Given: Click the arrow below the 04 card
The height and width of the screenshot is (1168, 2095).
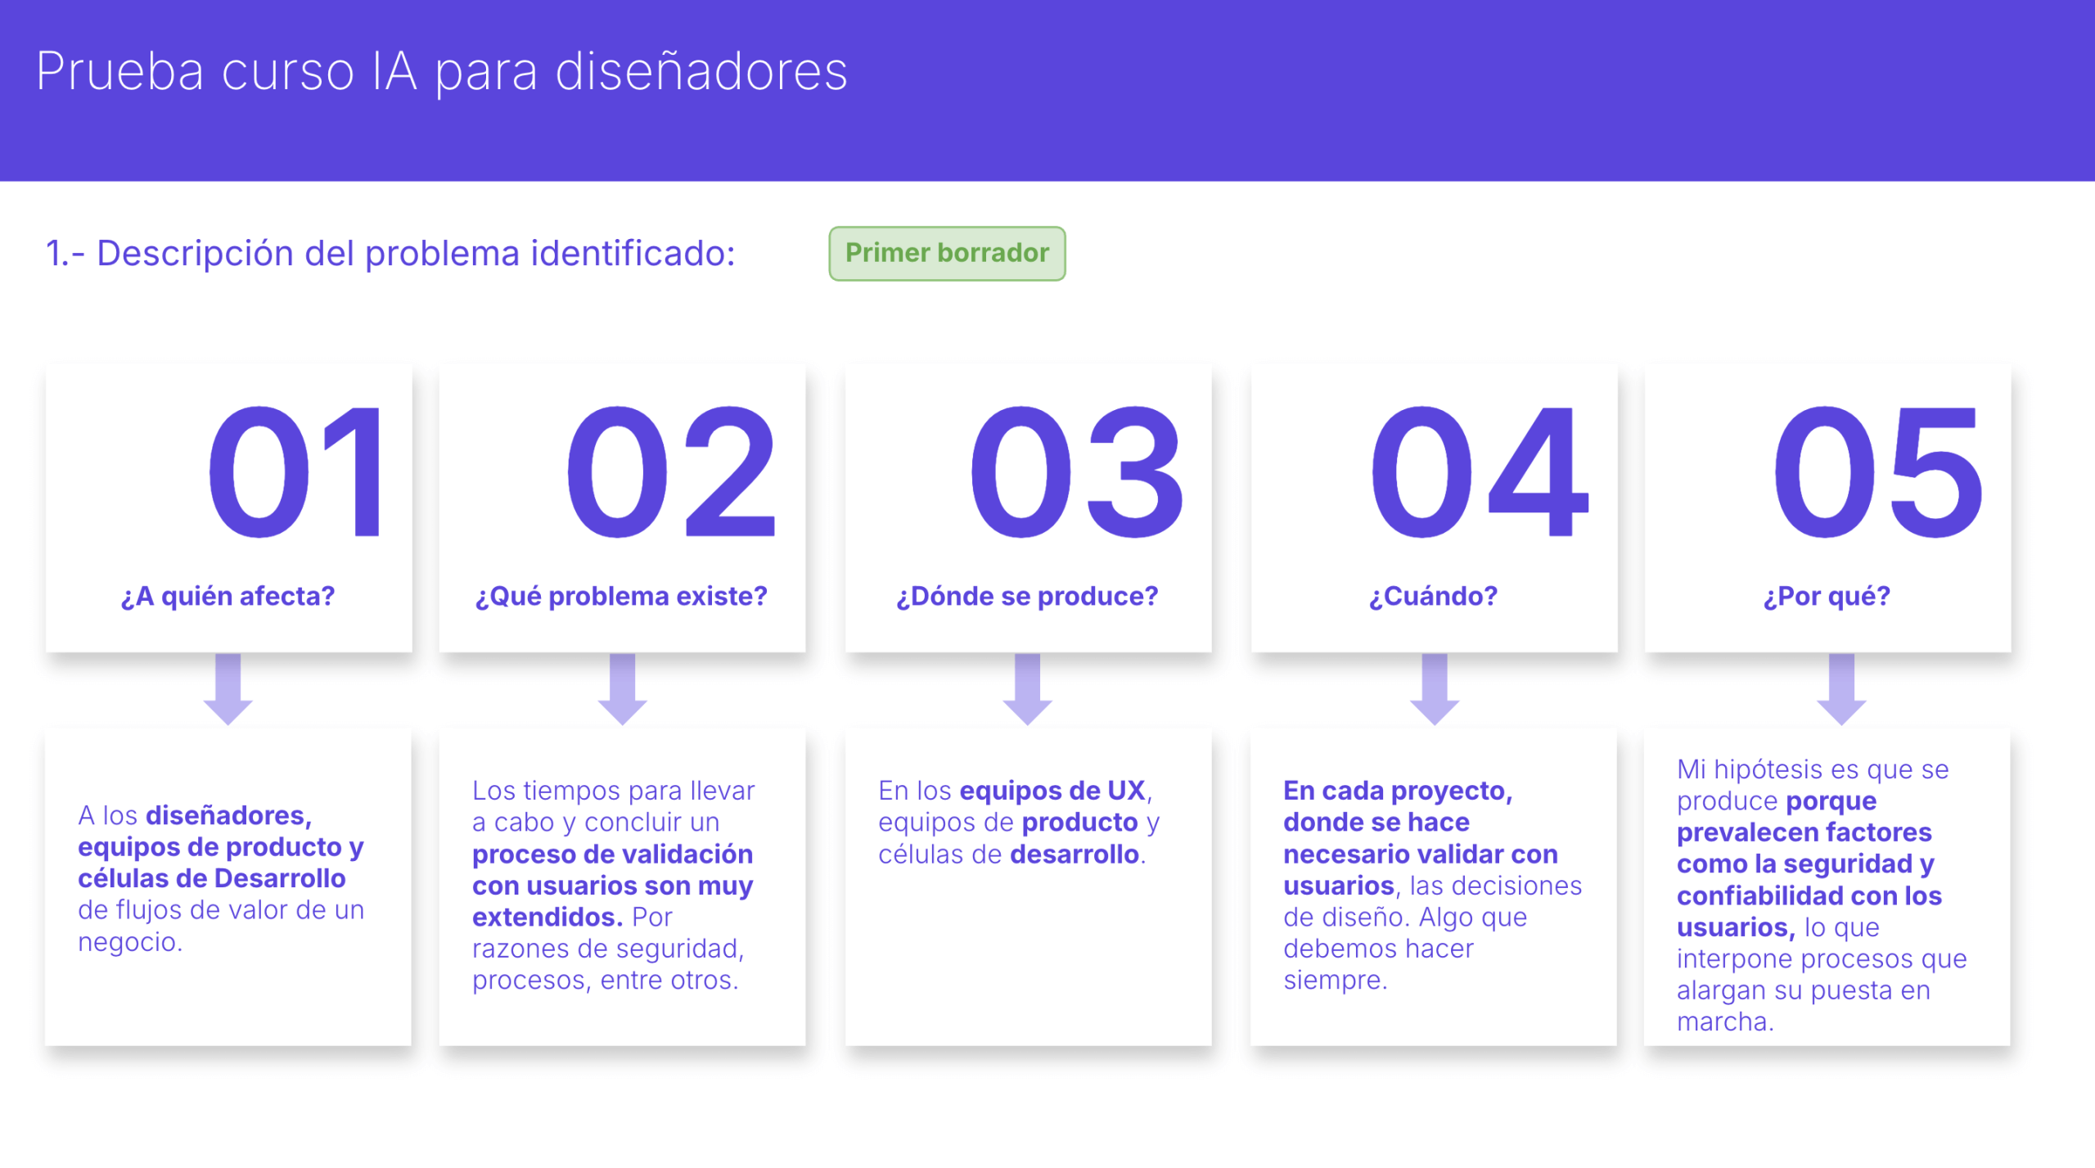Looking at the screenshot, I should click(x=1434, y=689).
